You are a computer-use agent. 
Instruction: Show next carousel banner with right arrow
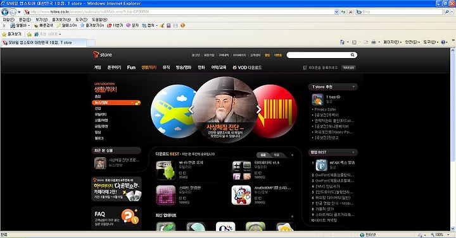pyautogui.click(x=258, y=109)
